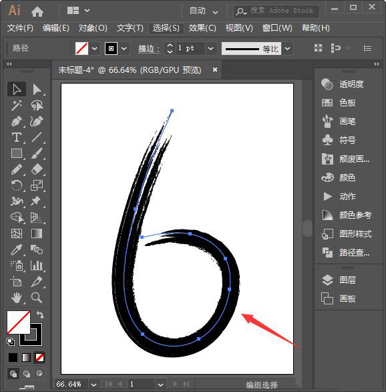Open zoom level dropdown at bottom
This screenshot has width=386, height=392.
pyautogui.click(x=93, y=384)
